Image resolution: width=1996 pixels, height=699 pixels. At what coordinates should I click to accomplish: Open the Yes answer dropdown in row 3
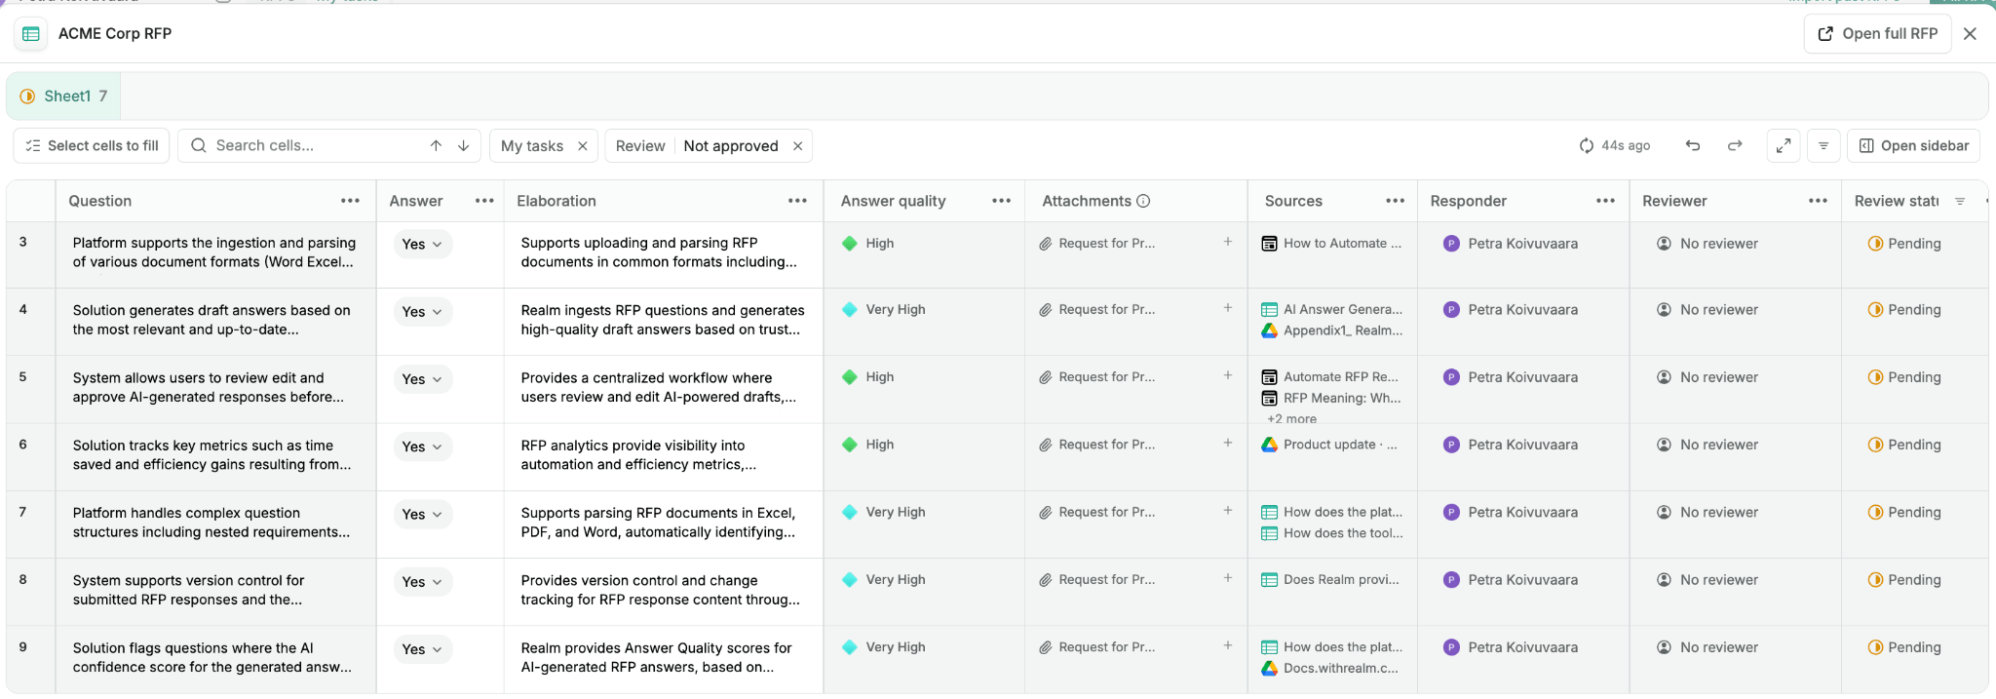[x=422, y=244]
